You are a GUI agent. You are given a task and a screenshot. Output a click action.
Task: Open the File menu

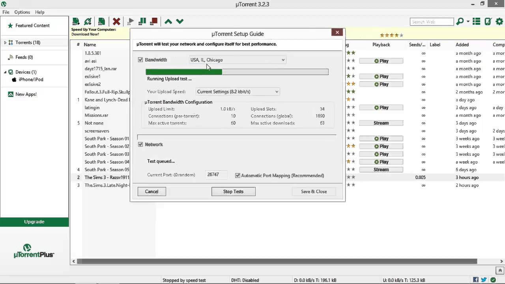click(6, 12)
